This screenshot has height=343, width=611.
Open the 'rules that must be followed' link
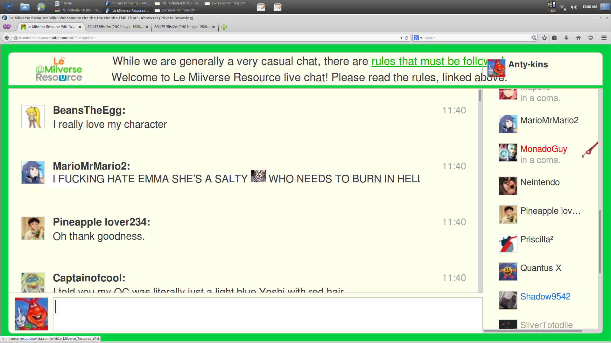coord(429,61)
